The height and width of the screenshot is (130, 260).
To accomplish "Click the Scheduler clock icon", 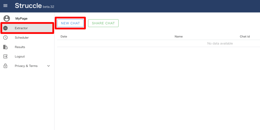I will 5,38.
